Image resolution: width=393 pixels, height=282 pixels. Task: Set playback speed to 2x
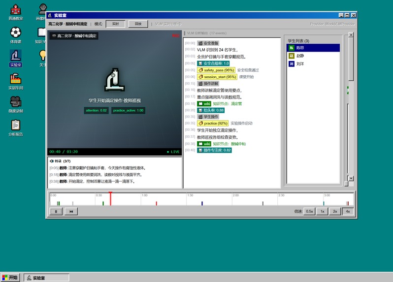click(335, 211)
